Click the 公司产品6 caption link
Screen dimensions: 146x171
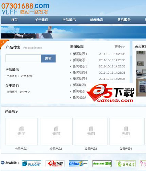pyautogui.click(x=56, y=149)
